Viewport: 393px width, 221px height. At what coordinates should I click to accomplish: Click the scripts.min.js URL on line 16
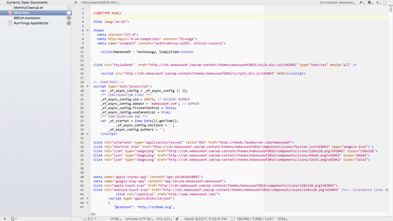coord(200,73)
